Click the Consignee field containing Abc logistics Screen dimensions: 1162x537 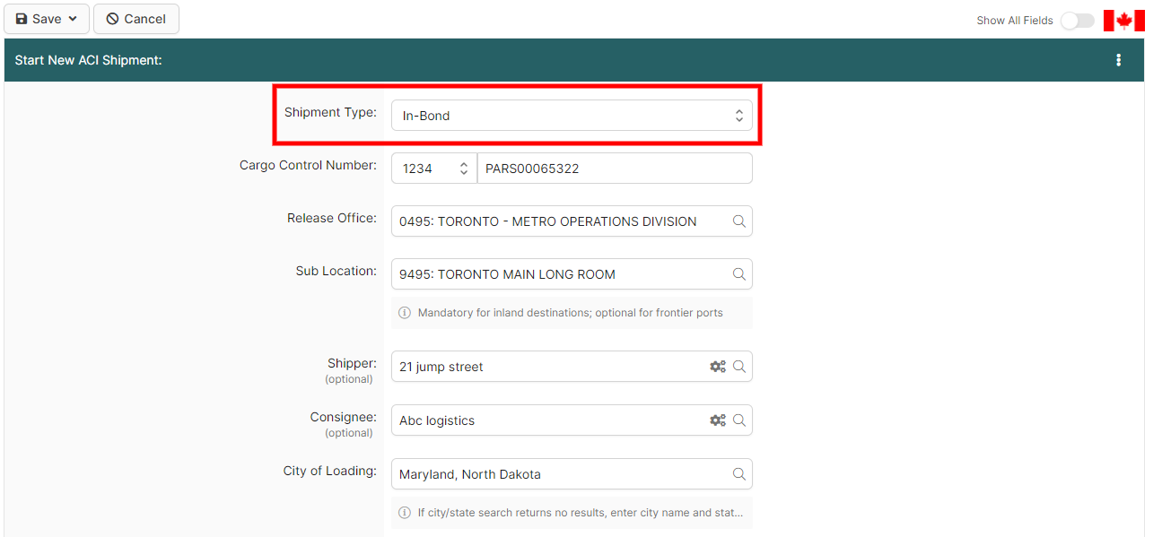[x=547, y=420]
